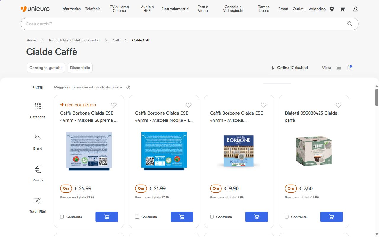Check Confronta for the €9,90 Borbone
Image resolution: width=379 pixels, height=237 pixels.
point(212,217)
